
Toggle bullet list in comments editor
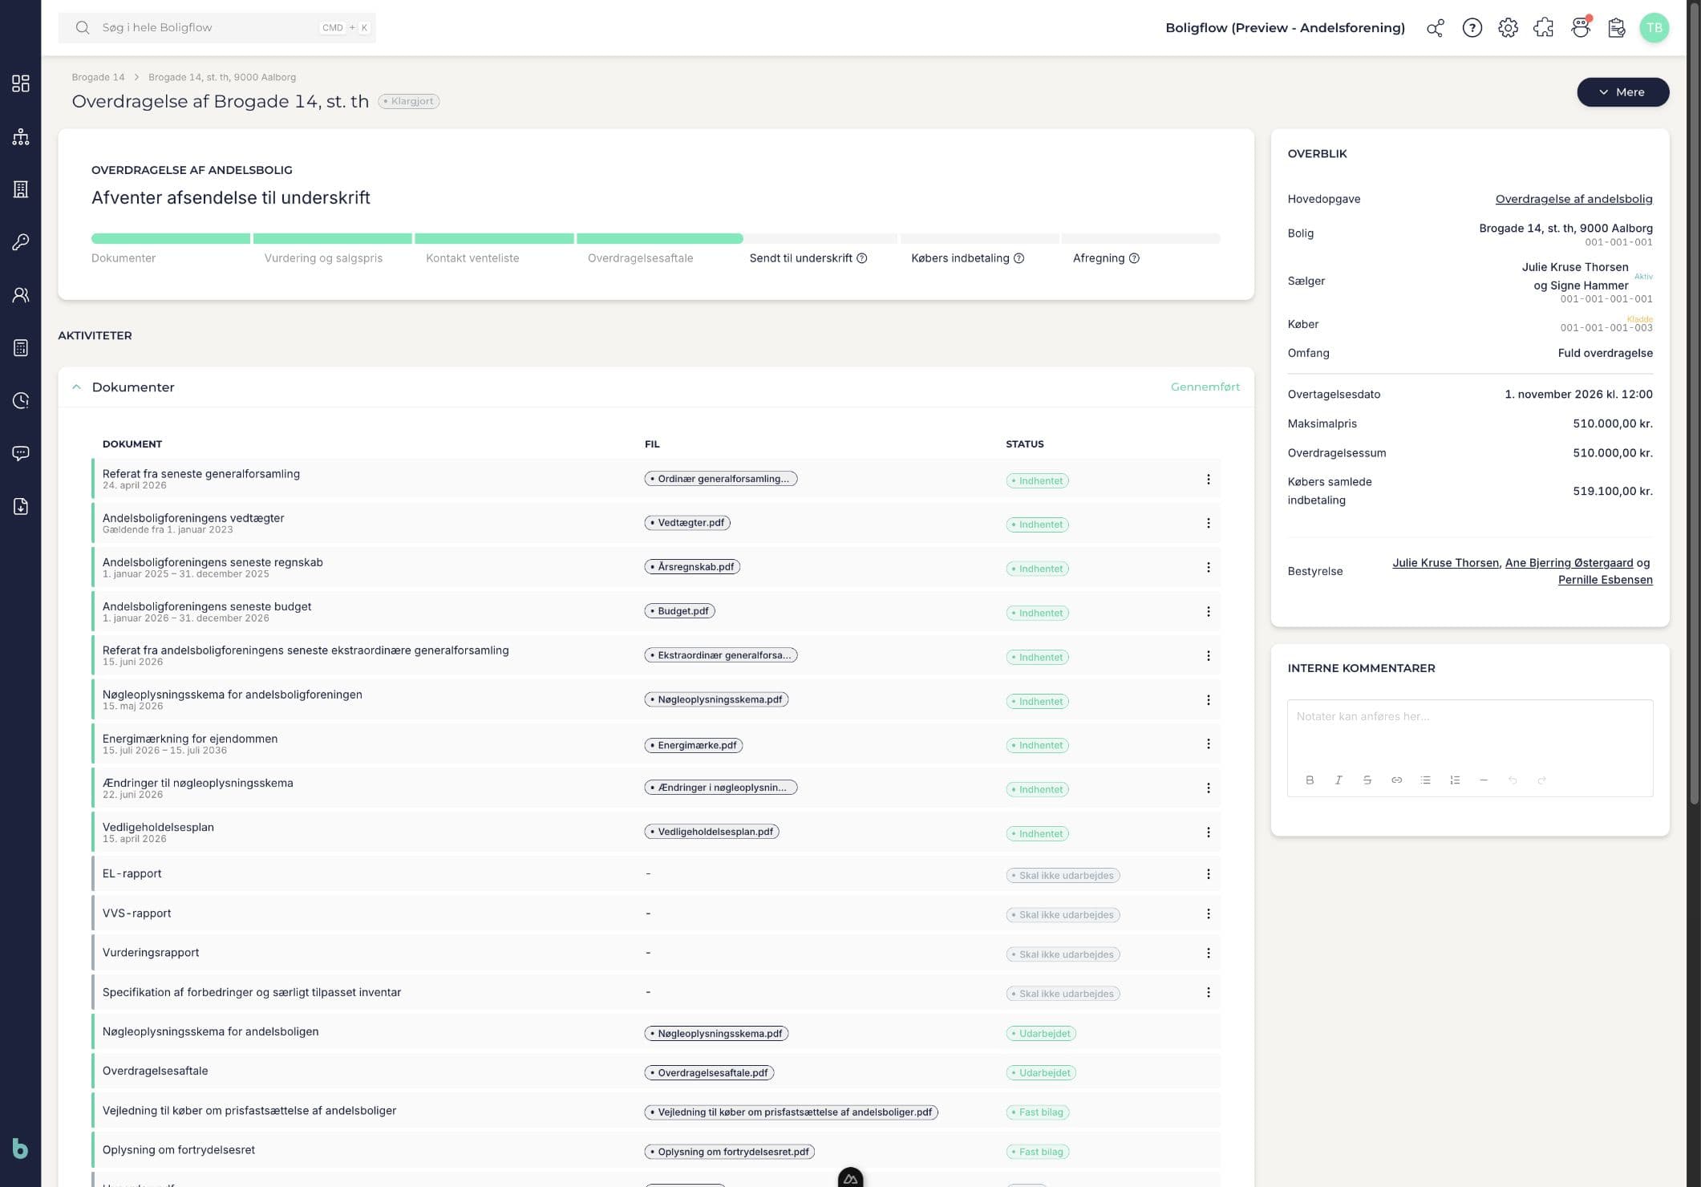pos(1425,780)
